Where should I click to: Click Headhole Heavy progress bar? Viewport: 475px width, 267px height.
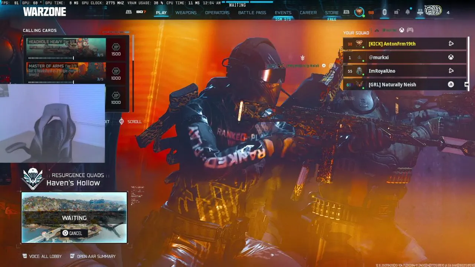(51, 58)
